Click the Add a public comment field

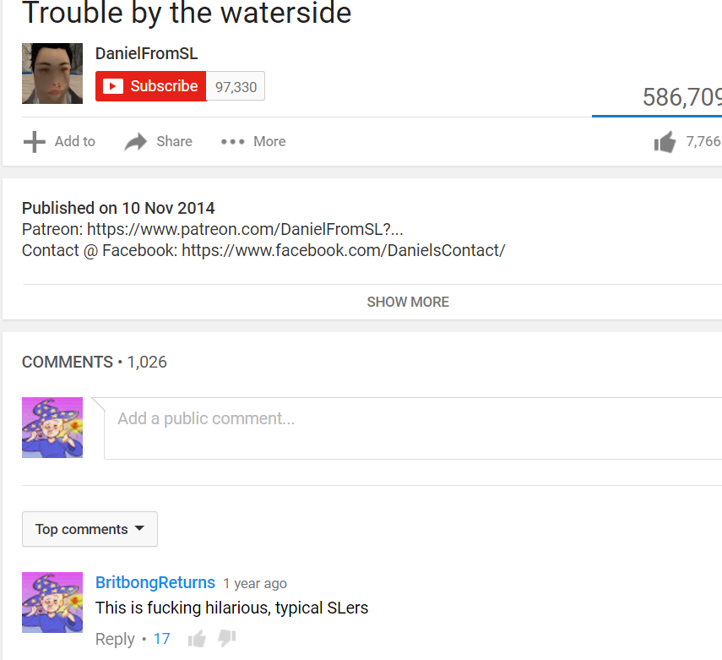coord(413,428)
